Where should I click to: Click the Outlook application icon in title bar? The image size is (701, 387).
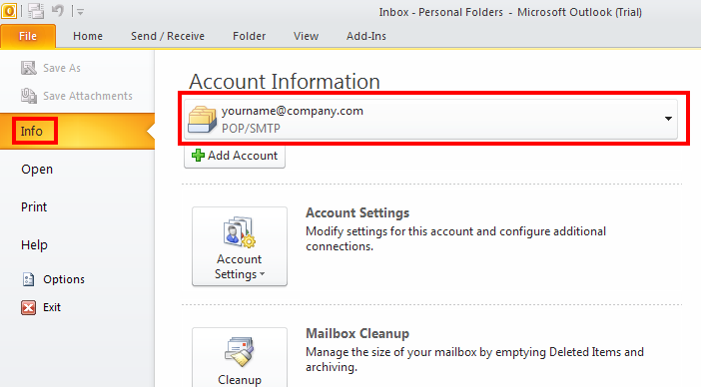[9, 11]
